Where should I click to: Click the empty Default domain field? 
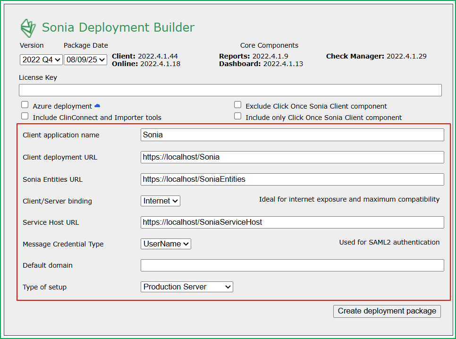coord(292,265)
